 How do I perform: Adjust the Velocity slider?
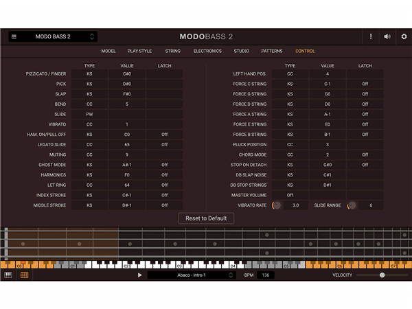pyautogui.click(x=382, y=275)
